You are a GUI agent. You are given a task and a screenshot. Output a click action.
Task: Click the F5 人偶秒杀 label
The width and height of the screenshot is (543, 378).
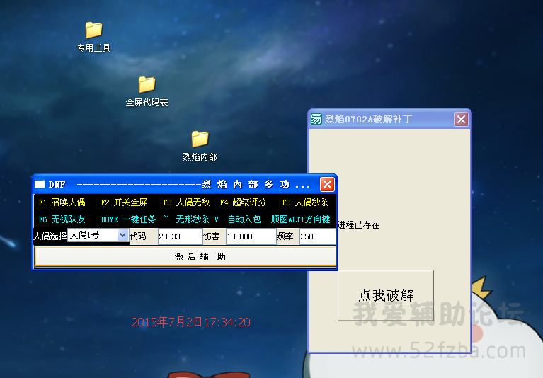pyautogui.click(x=305, y=202)
